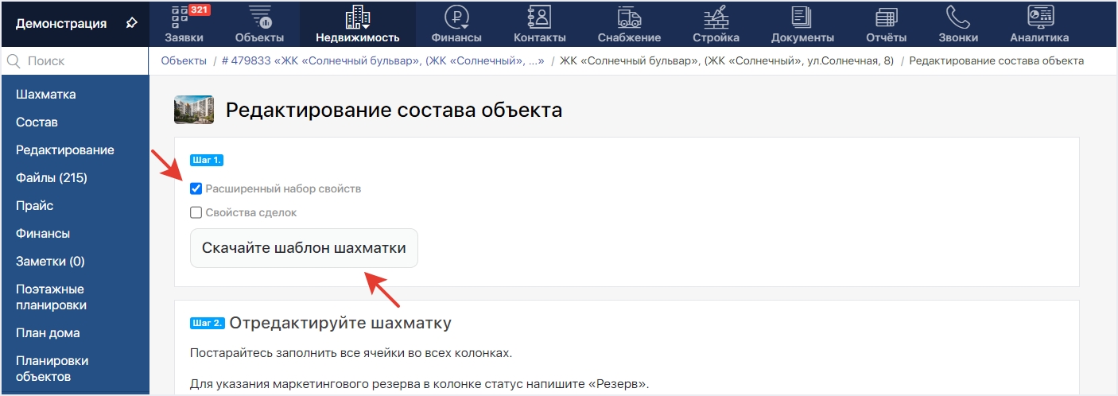
Task: Open Финансы in the left sidebar
Action: pos(43,234)
